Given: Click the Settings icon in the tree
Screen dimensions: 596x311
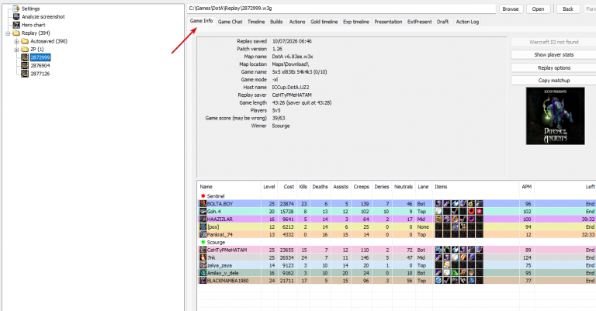Looking at the screenshot, I should point(16,9).
